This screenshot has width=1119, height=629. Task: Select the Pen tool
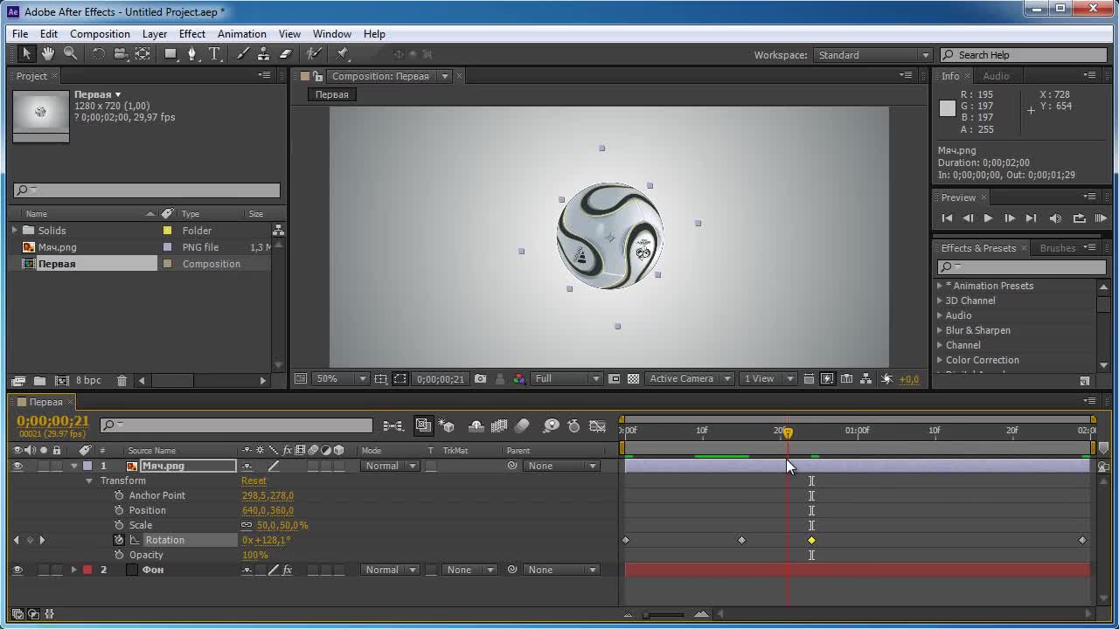click(x=193, y=54)
